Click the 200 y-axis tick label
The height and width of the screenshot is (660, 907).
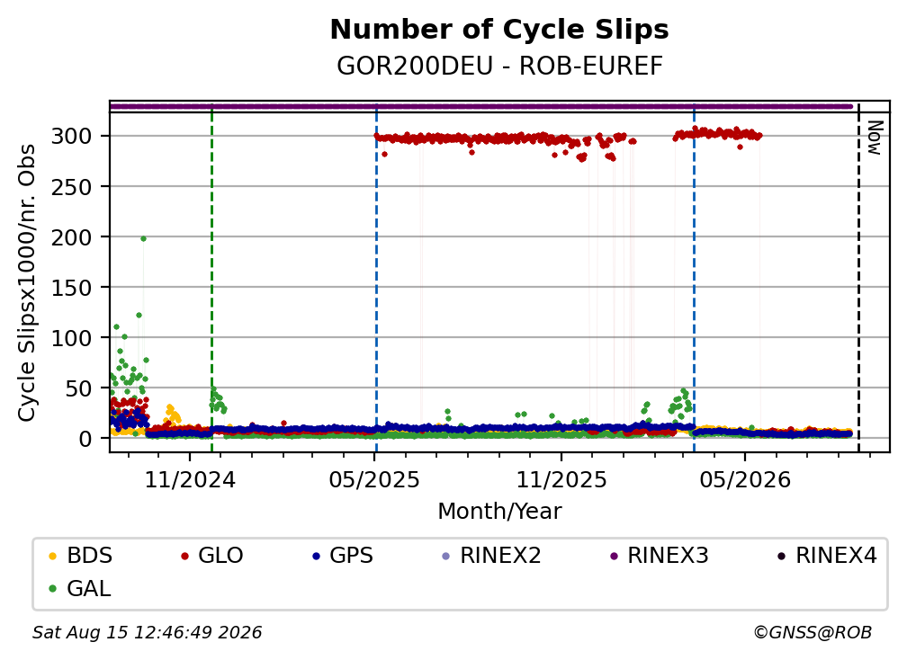72,237
